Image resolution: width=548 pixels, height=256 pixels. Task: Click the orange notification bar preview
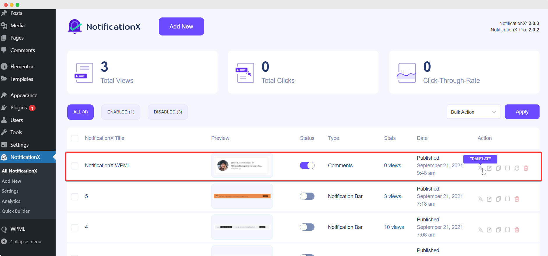242,196
